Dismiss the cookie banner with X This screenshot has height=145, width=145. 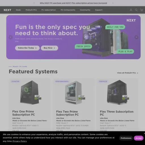(x=144, y=133)
